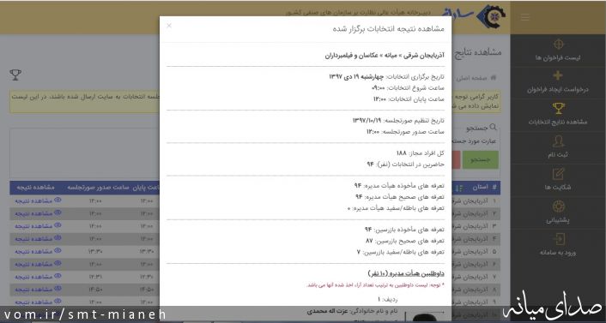Click the green جستجو search button
Image resolution: width=606 pixels, height=323 pixels.
point(481,159)
